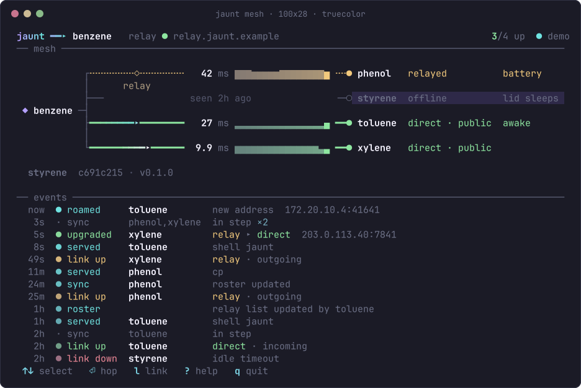Click the green dot of 2h link up event
The image size is (581, 388).
[x=58, y=346]
